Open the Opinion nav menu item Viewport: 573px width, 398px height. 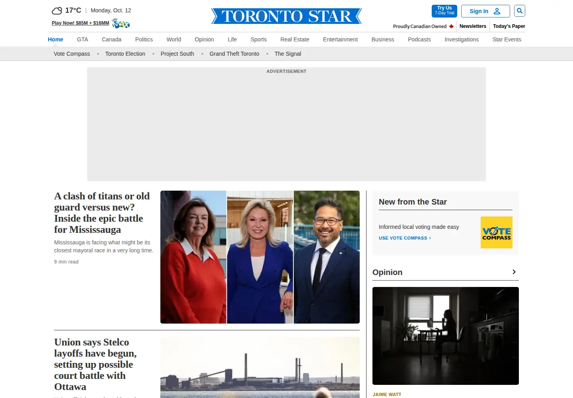[x=205, y=39]
